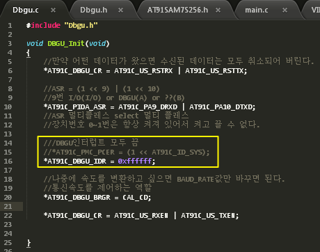Switch to the Dbgu.c tab
The height and width of the screenshot is (252, 320).
(26, 10)
